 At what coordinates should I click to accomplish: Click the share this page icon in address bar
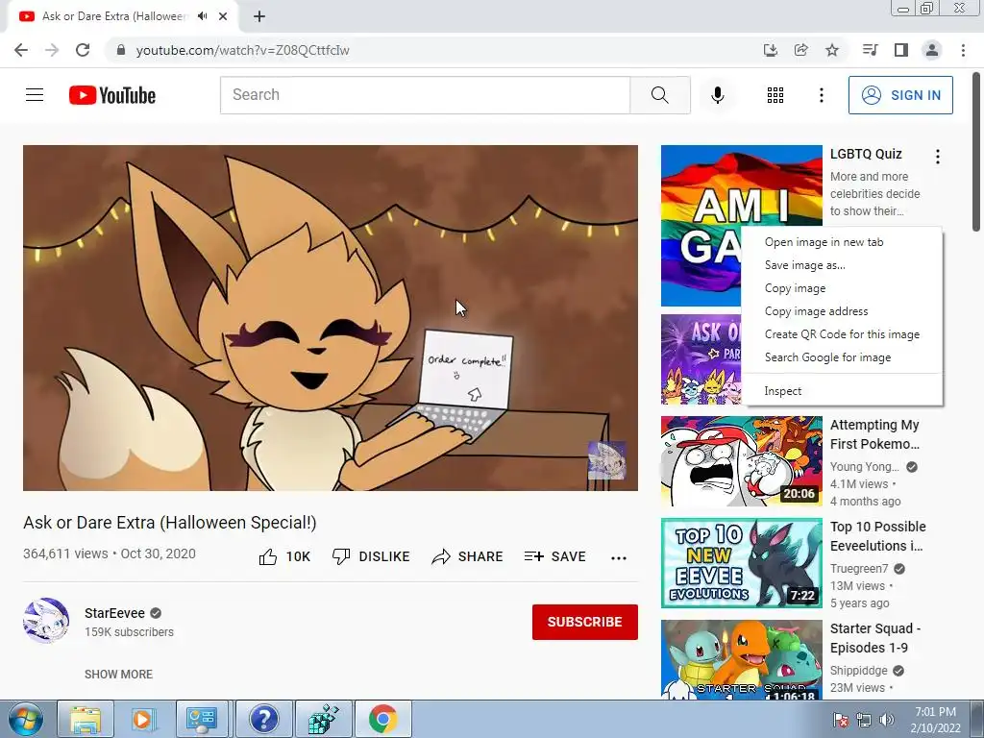[800, 50]
